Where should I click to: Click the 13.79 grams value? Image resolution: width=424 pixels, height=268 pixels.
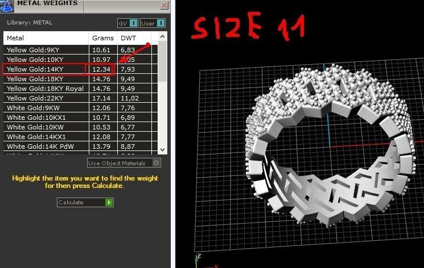point(101,146)
